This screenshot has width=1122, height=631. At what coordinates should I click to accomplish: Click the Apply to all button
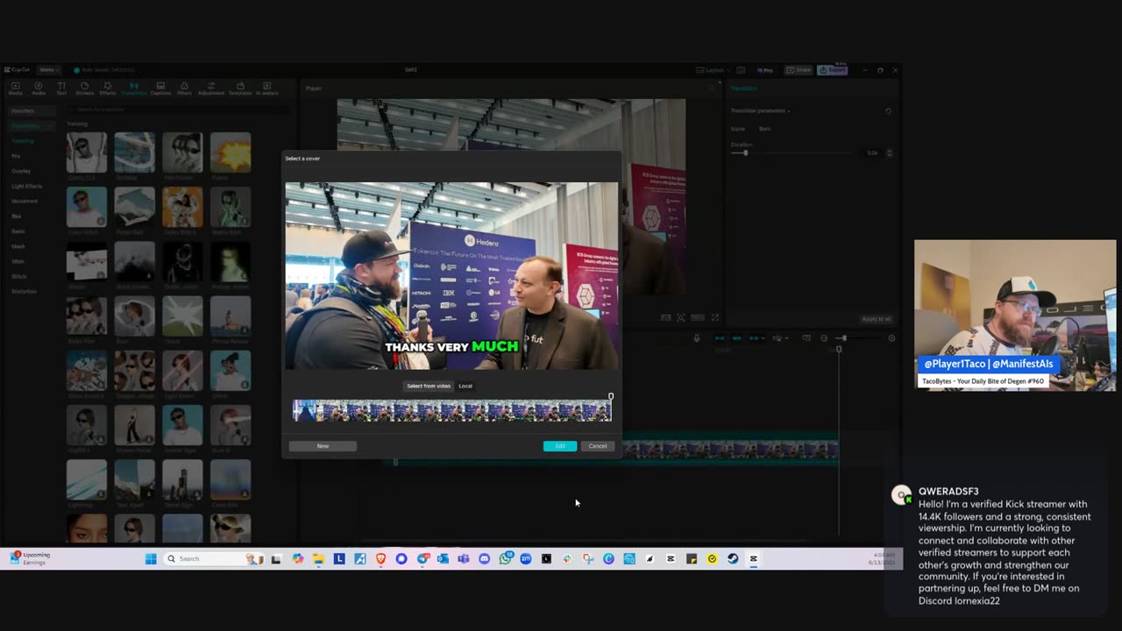click(x=876, y=319)
